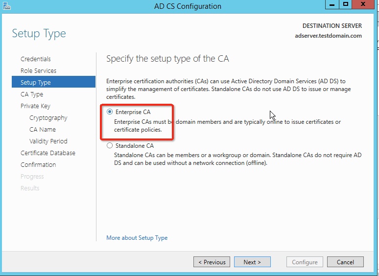
Task: Select Setup Type in the sidebar
Action: 36,82
